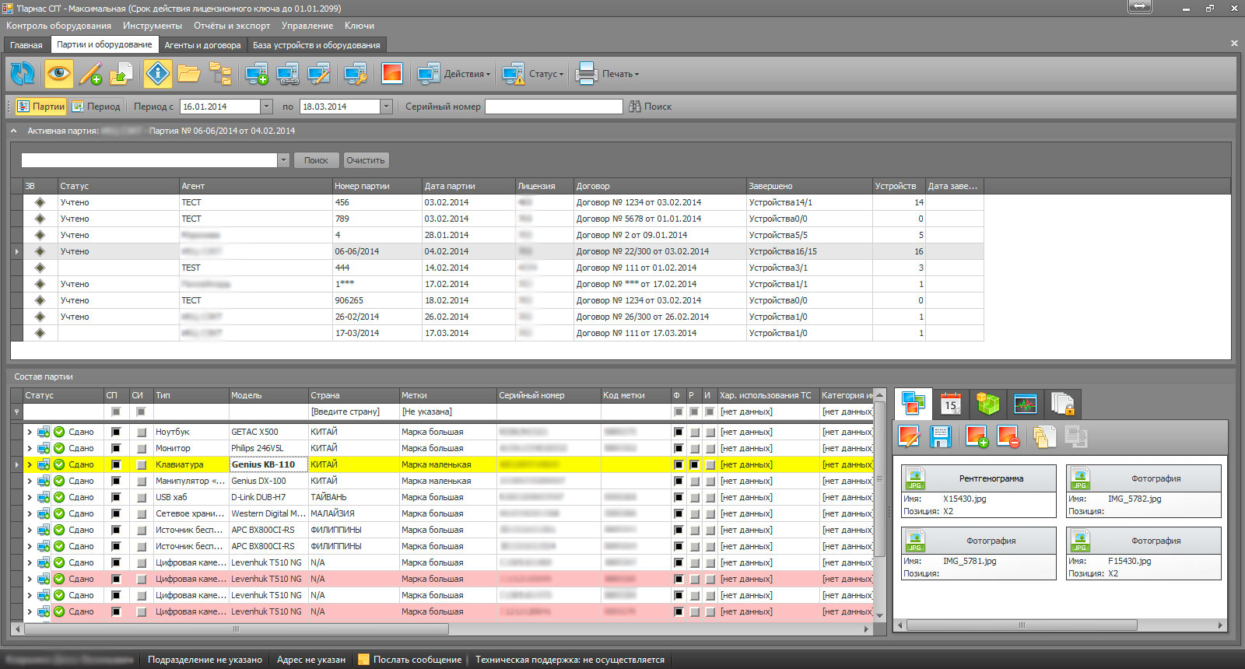Toggle the eye view icon in toolbar
The height and width of the screenshot is (669, 1245).
click(59, 74)
